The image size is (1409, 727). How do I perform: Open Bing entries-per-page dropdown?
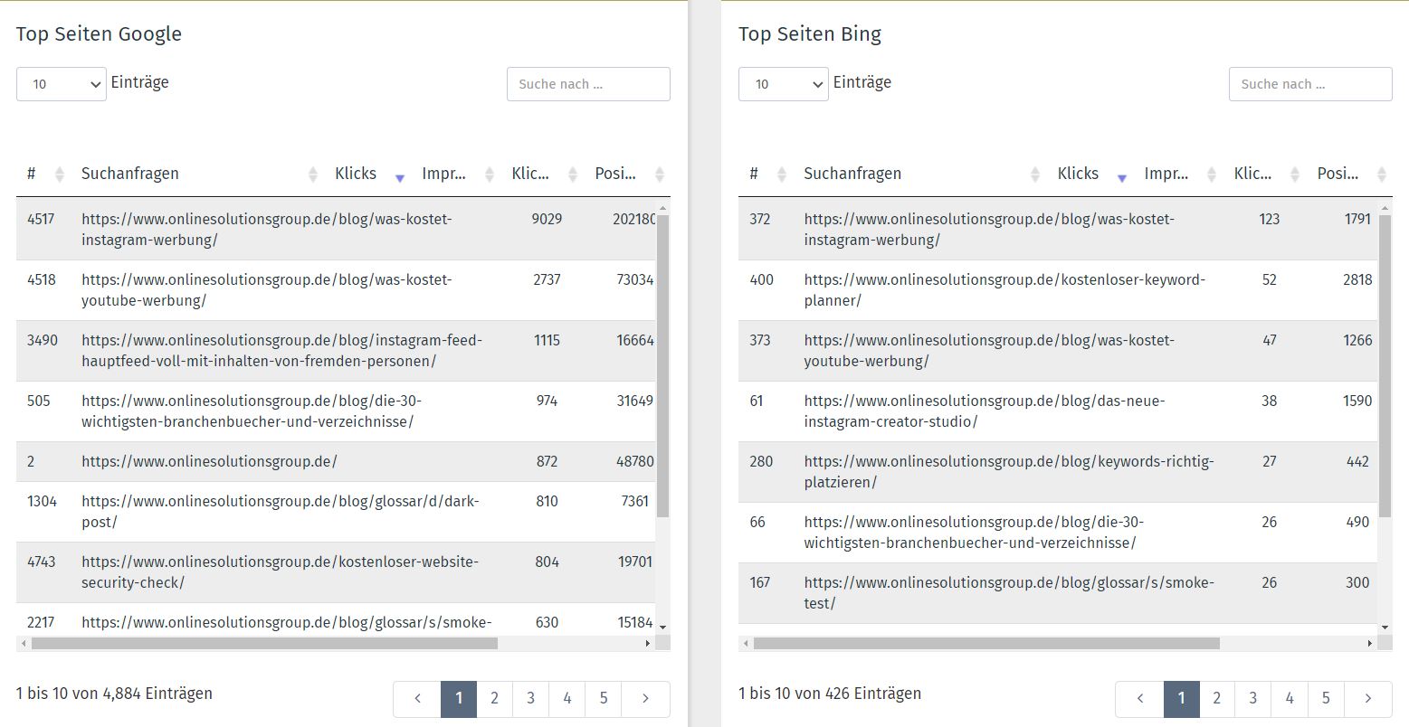point(784,84)
